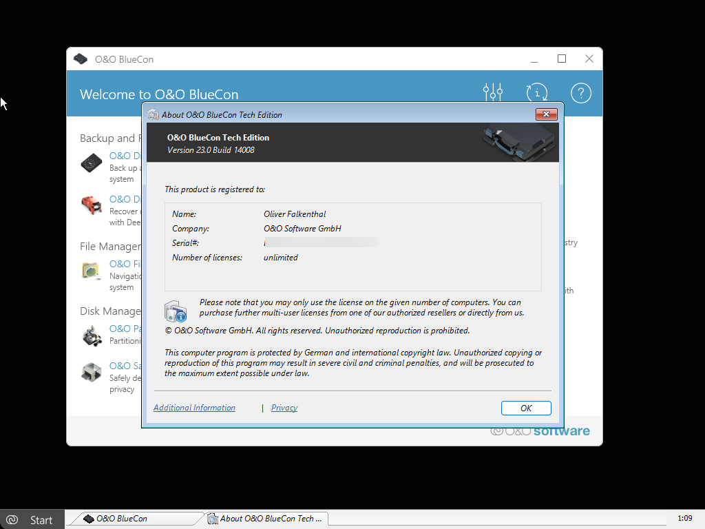The height and width of the screenshot is (529, 705).
Task: Click the taskbar clock showing 1:09
Action: point(685,518)
